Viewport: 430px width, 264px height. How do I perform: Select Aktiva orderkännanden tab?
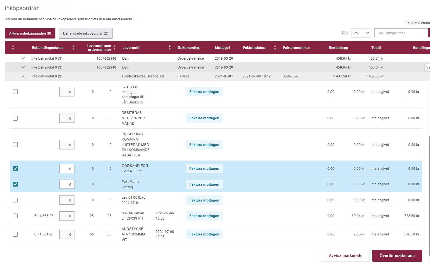coord(30,33)
